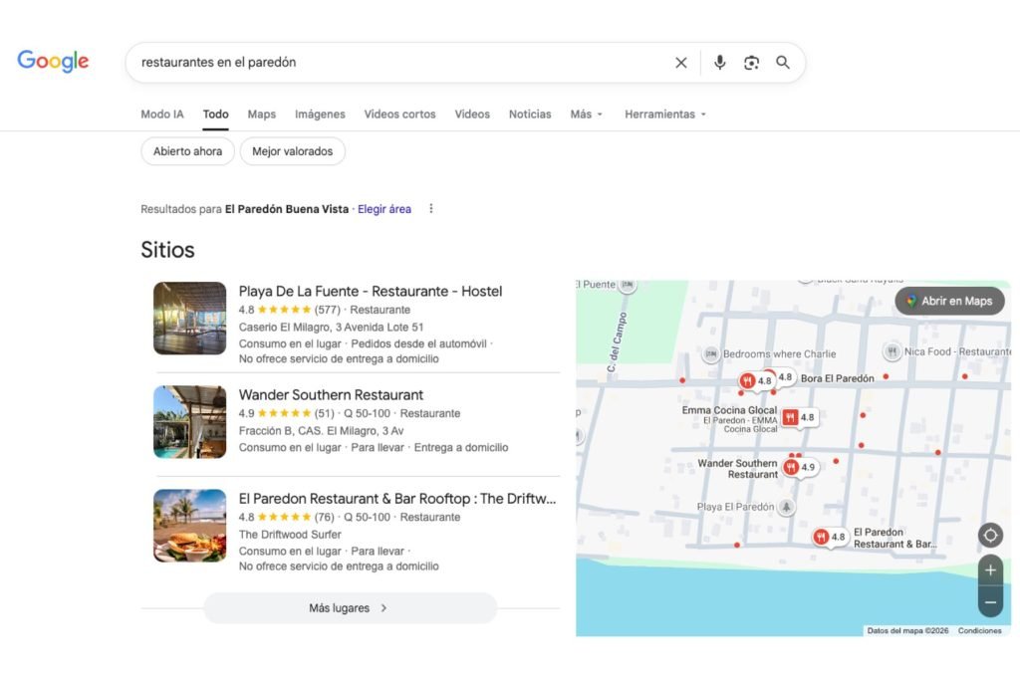Select the Todo tab

coord(215,113)
